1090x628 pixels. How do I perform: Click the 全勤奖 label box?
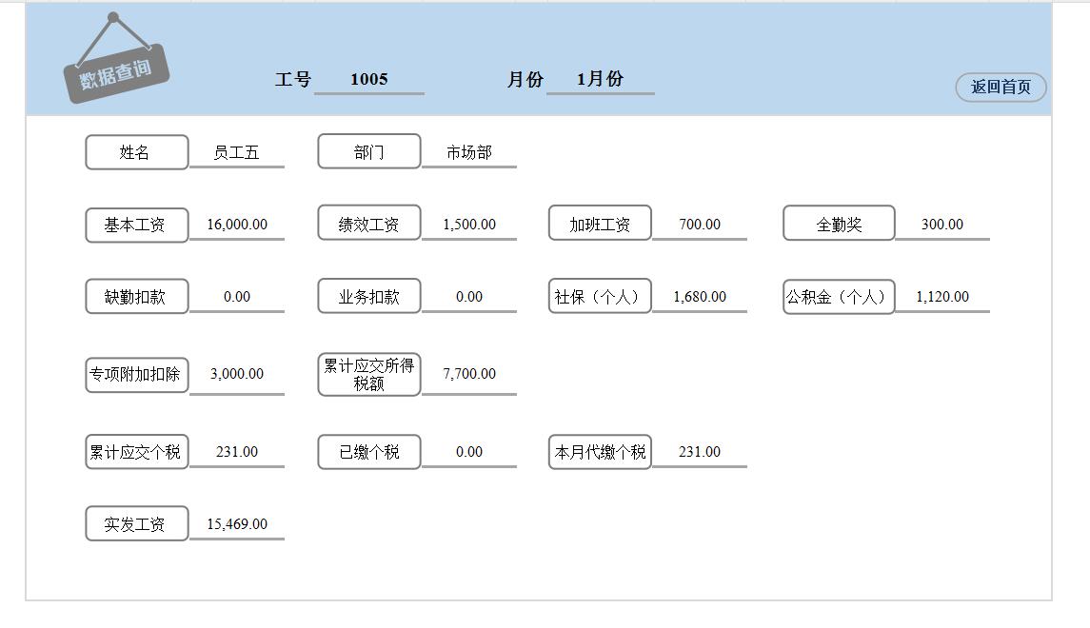(x=839, y=224)
